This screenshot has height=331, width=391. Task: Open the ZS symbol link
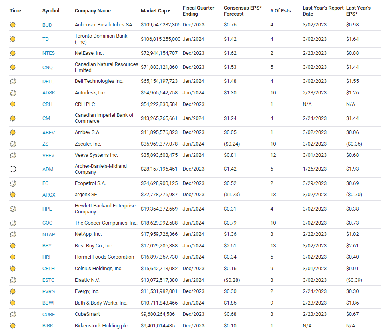[x=46, y=144]
